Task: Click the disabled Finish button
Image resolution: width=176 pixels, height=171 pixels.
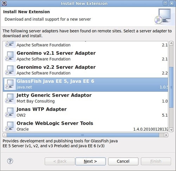Action: (x=156, y=161)
